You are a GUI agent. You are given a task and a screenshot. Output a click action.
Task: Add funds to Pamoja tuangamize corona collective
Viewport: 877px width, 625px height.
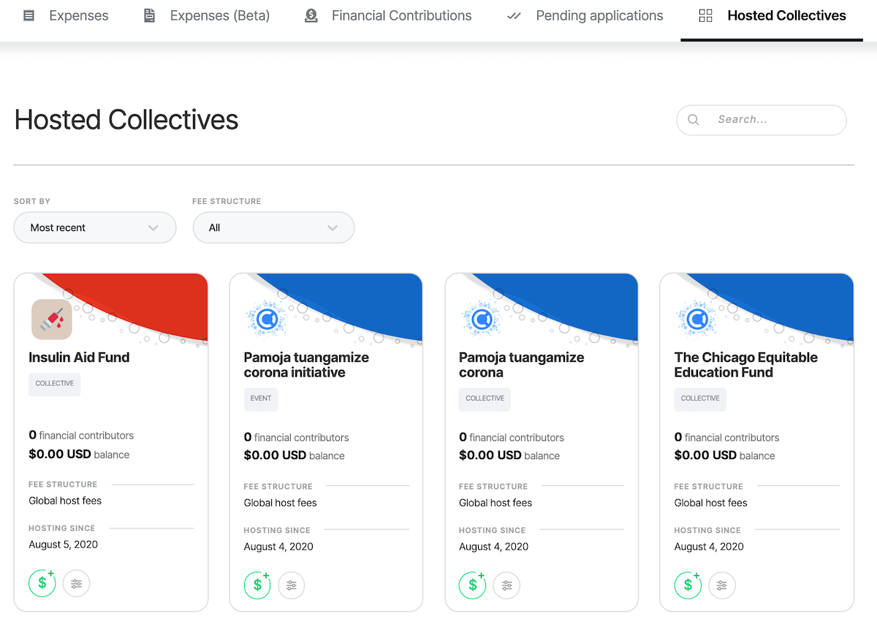pyautogui.click(x=473, y=586)
